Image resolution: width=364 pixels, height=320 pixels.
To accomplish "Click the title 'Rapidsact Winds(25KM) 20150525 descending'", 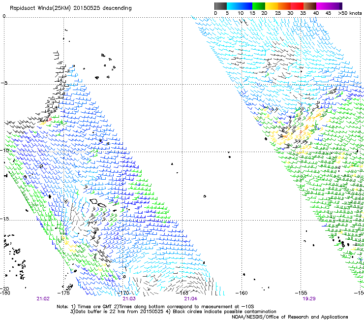I will [70, 8].
